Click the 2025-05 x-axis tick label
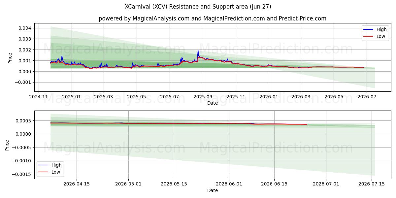The height and width of the screenshot is (198, 396). point(137,97)
